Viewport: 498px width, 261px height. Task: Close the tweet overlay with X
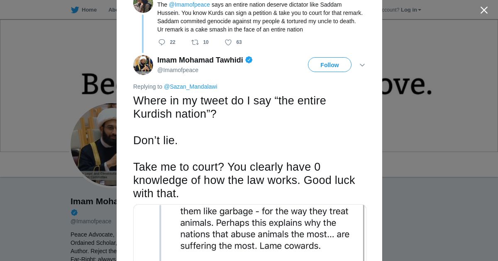coord(484,10)
